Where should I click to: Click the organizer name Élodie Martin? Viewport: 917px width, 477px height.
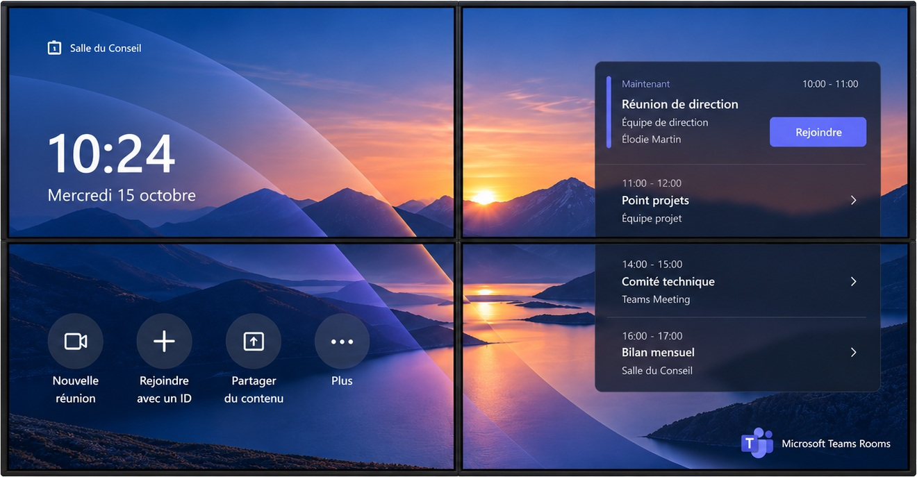[651, 139]
